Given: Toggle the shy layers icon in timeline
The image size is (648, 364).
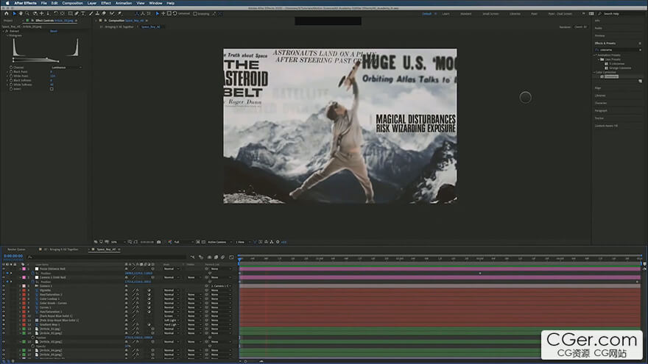Looking at the screenshot, I should (x=209, y=257).
